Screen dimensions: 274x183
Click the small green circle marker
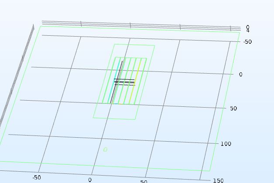point(105,149)
